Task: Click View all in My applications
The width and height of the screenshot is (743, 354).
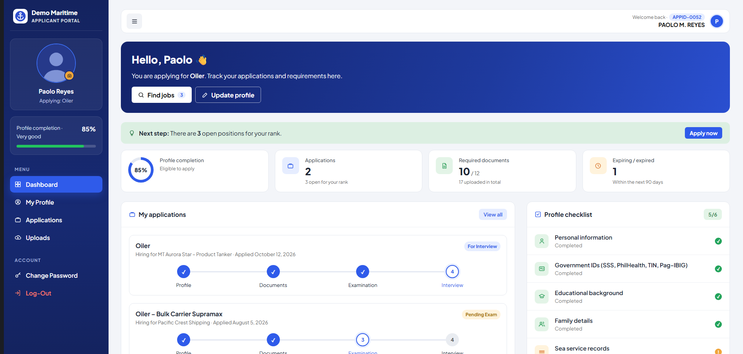Action: 493,215
